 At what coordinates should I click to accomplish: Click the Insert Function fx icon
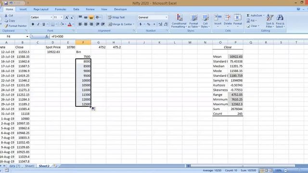click(x=47, y=37)
